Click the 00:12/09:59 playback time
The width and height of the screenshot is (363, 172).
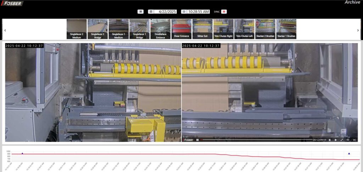(319, 140)
